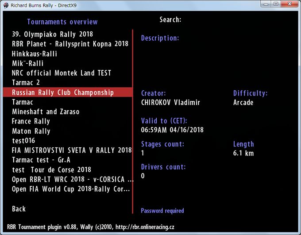Viewport: 301px width, 235px height.
Task: Minimize the Richard Burns Rally window
Action: (x=266, y=4)
